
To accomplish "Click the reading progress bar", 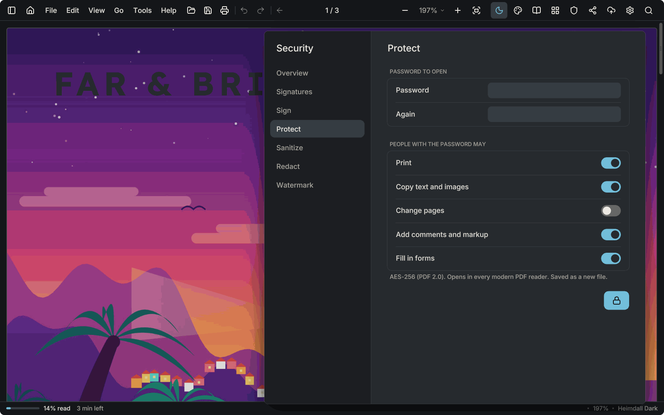I will [23, 408].
